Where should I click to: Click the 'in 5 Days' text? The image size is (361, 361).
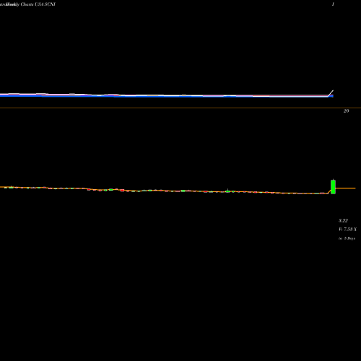pyautogui.click(x=347, y=238)
